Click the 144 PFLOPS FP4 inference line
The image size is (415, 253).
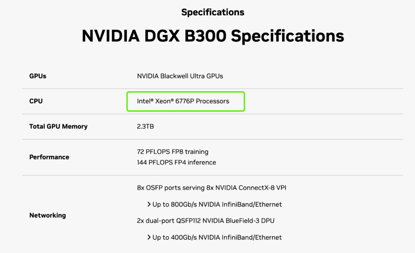tap(176, 162)
